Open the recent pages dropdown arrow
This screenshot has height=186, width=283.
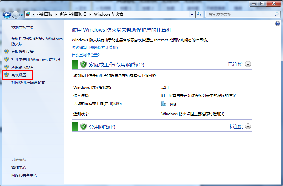[x=22, y=15]
